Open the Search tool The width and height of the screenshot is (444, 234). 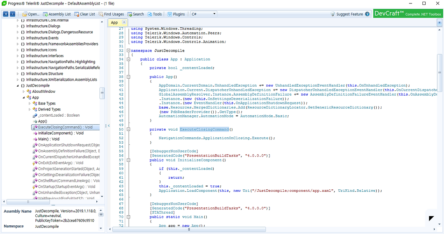pos(136,14)
